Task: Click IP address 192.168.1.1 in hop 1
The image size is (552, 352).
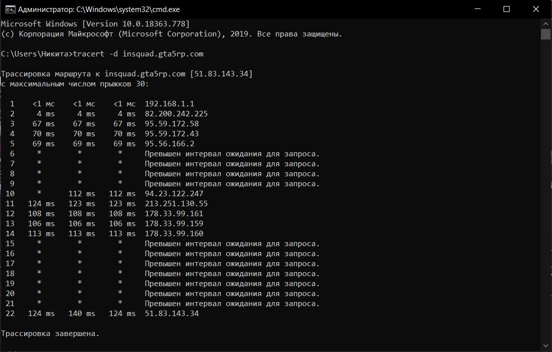Action: tap(169, 104)
